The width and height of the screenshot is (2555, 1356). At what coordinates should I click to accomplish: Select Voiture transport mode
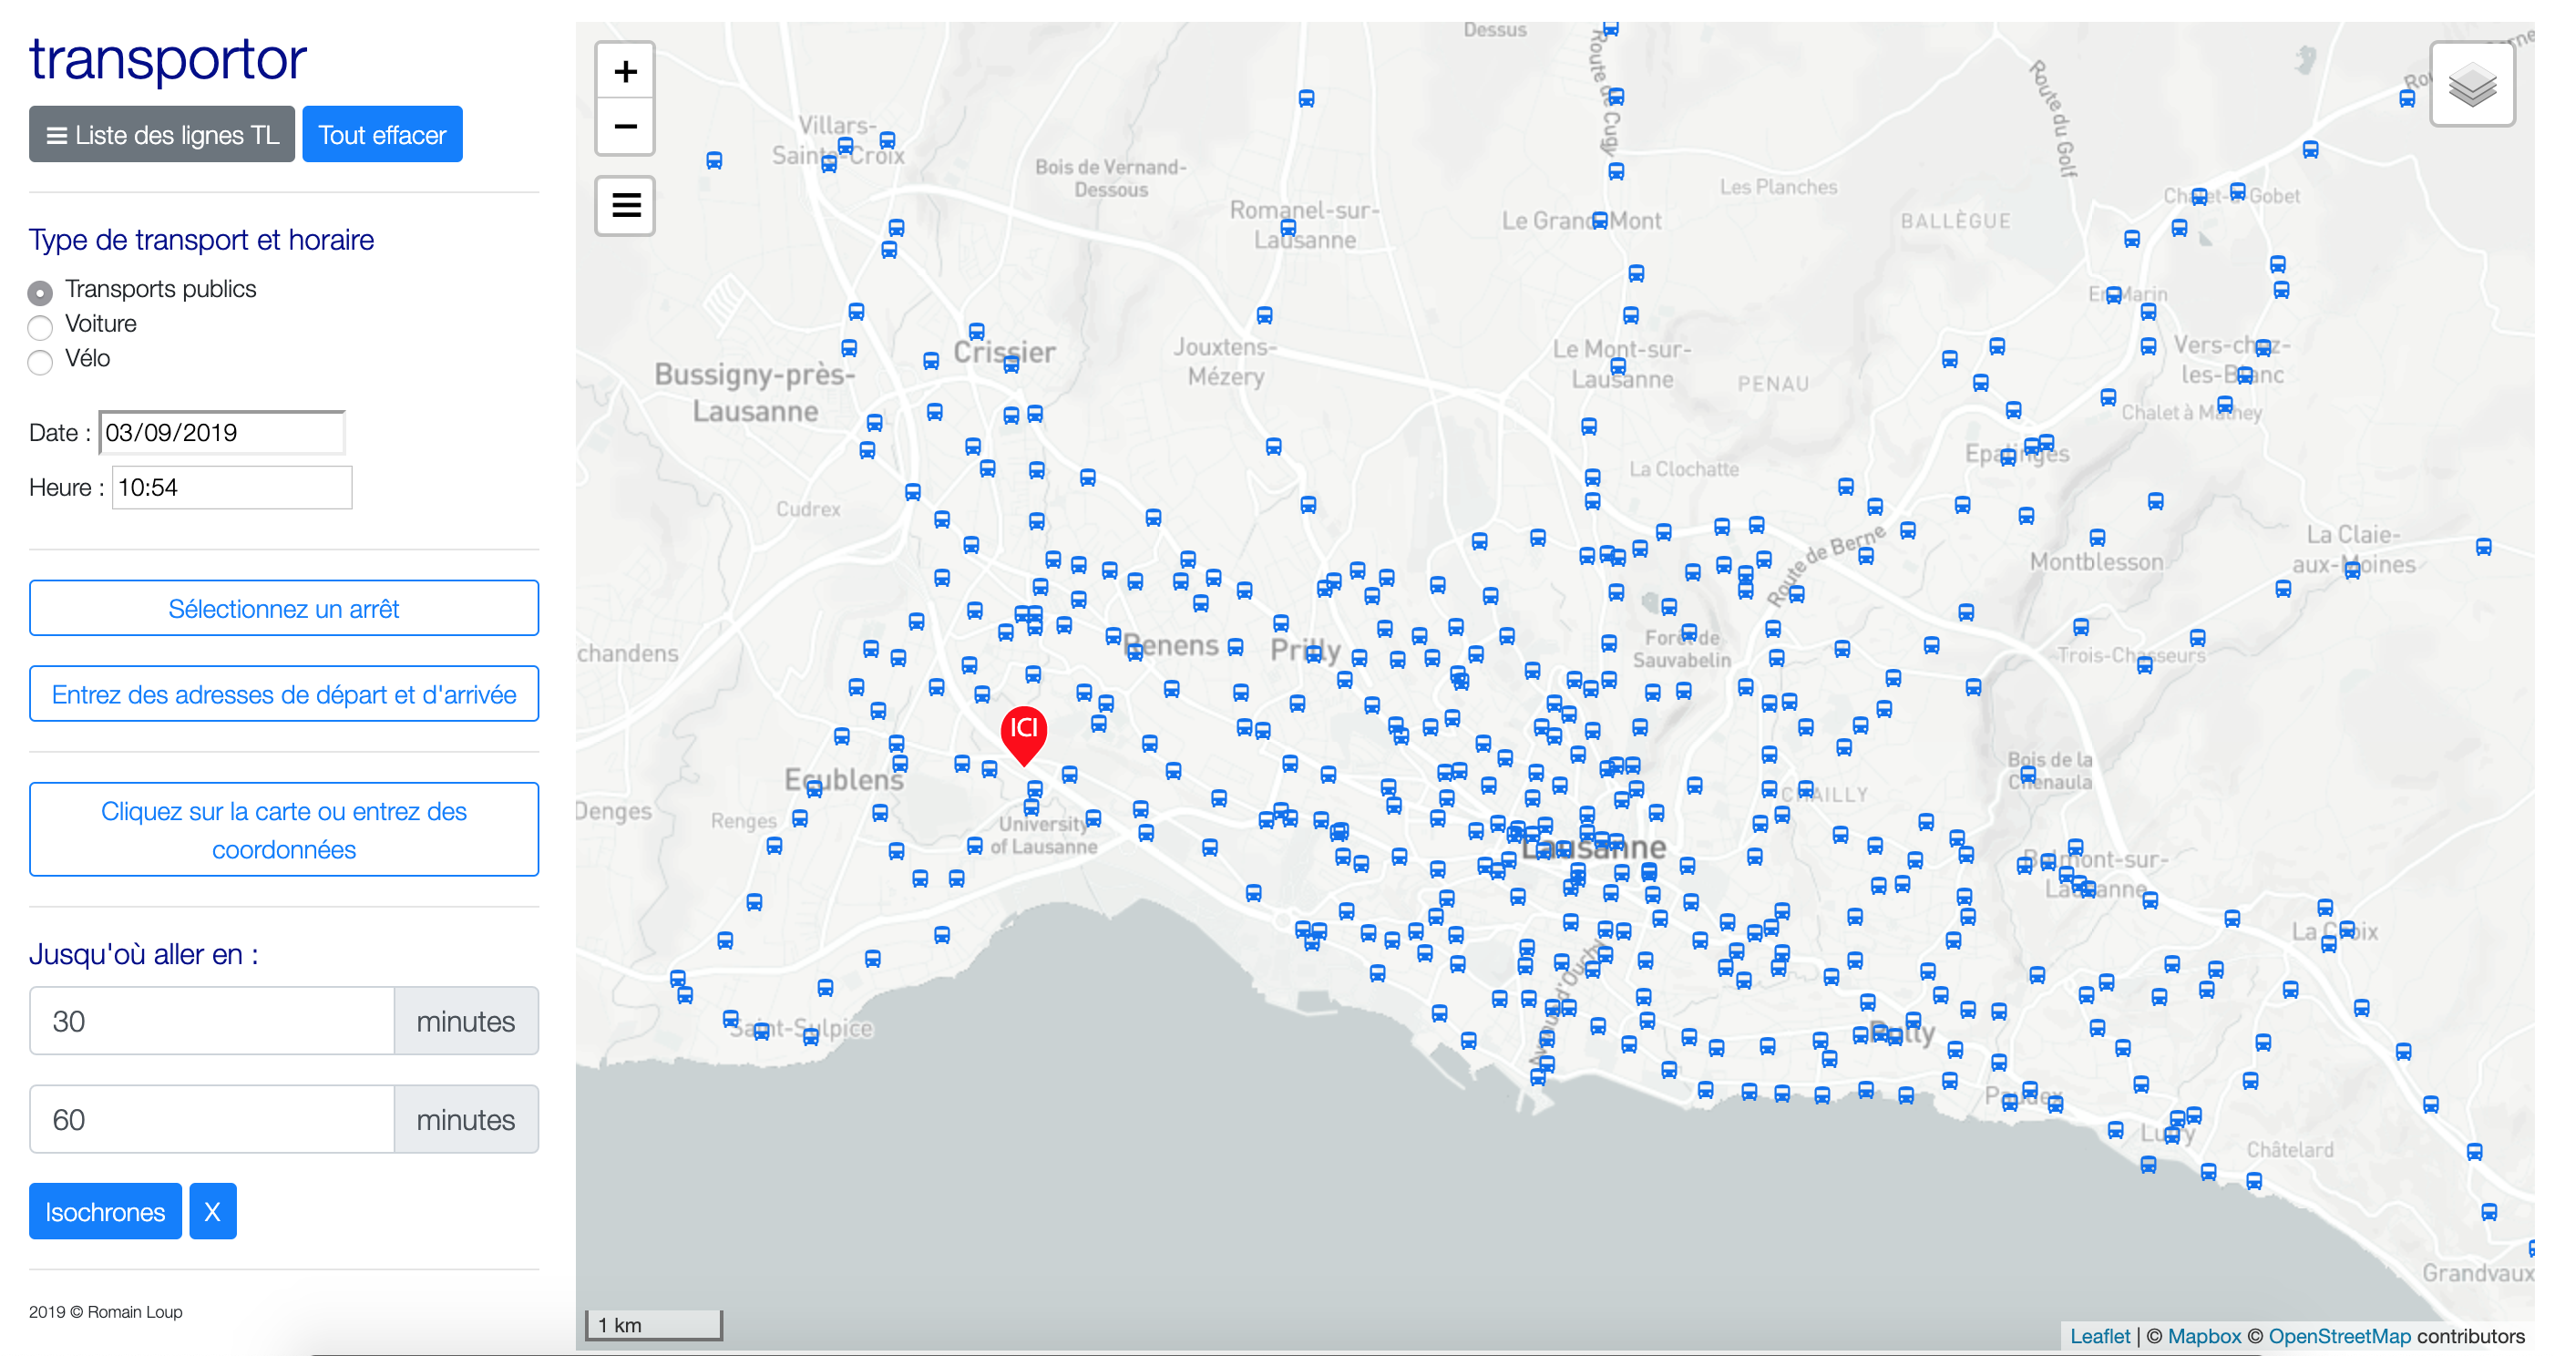coord(41,326)
